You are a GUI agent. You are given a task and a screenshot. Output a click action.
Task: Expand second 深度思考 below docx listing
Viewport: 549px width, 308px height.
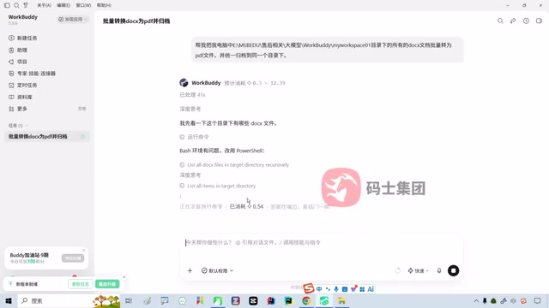coord(190,175)
